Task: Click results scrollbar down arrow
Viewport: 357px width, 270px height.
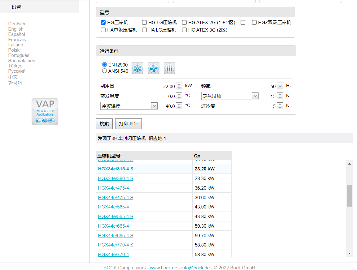Action: (349, 253)
